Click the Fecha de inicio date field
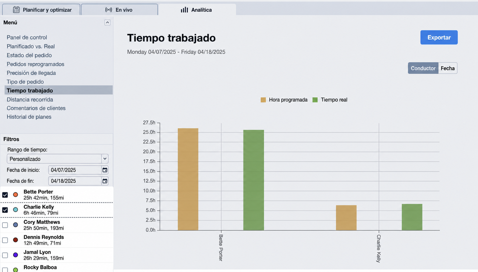 [x=75, y=170]
